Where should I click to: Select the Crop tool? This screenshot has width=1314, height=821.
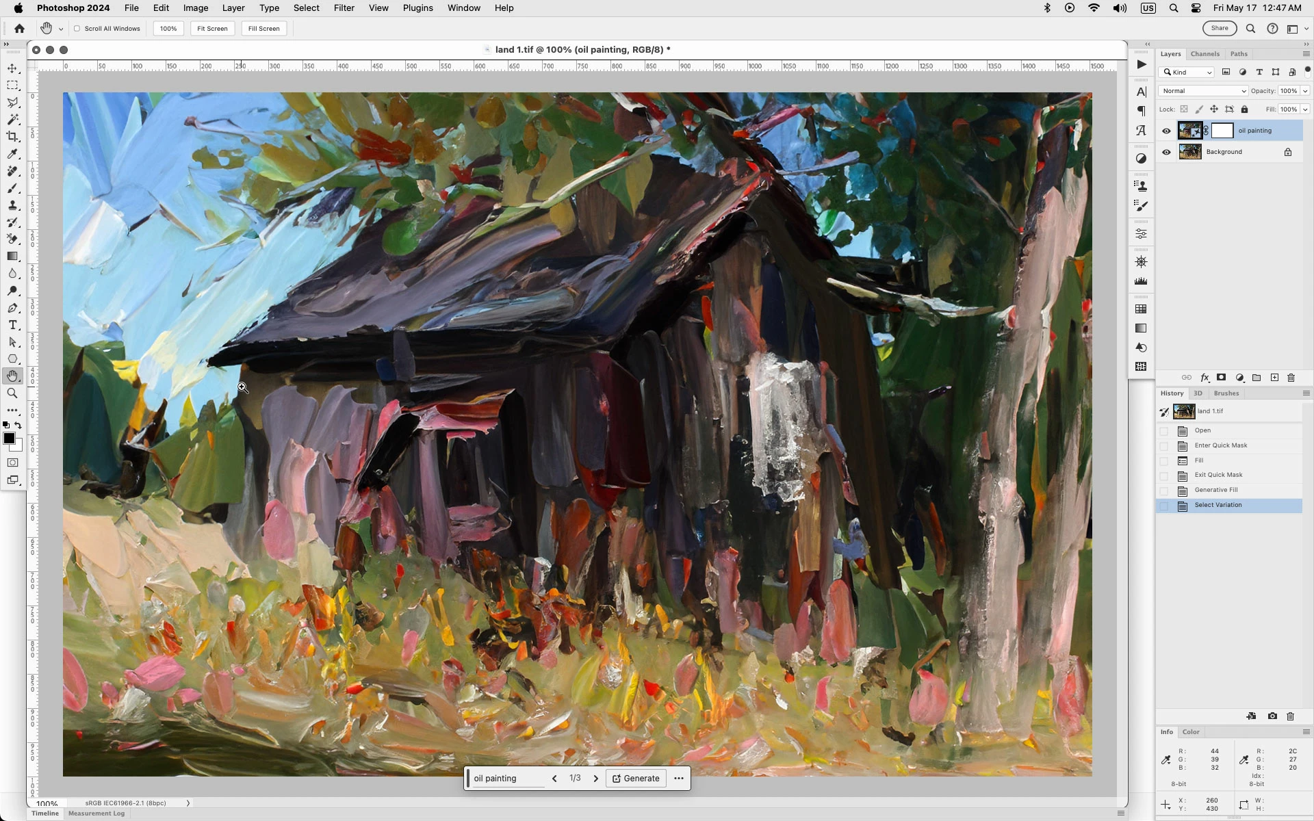12,137
